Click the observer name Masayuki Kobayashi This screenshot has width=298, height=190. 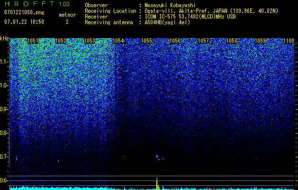(x=170, y=5)
